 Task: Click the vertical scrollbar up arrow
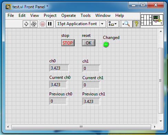(x=161, y=31)
